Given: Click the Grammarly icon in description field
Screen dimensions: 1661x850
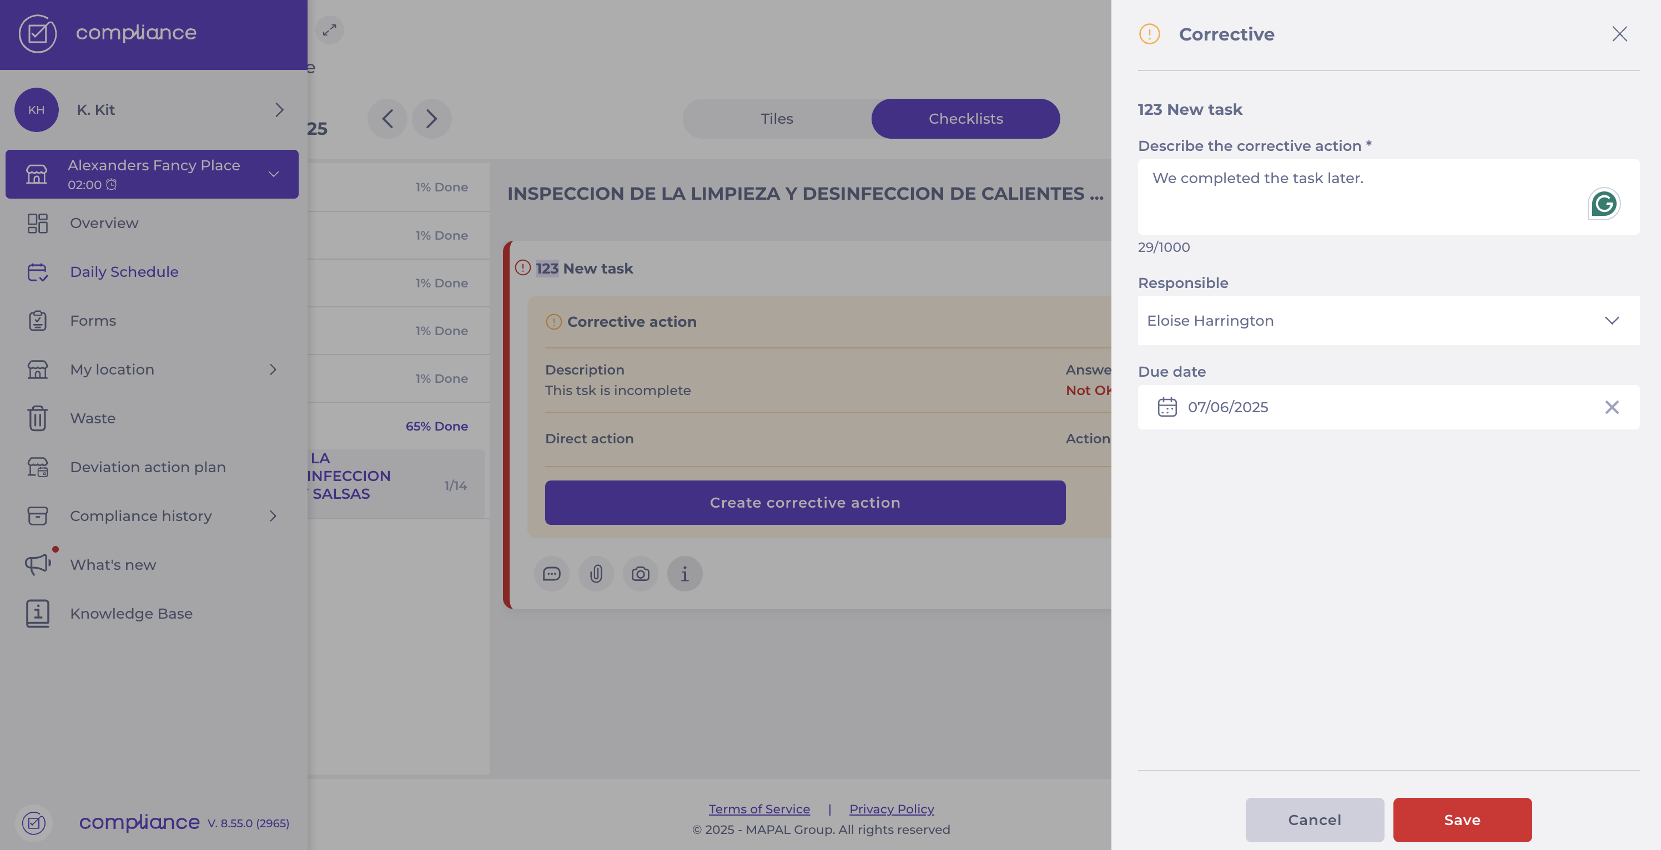Looking at the screenshot, I should click(x=1604, y=204).
